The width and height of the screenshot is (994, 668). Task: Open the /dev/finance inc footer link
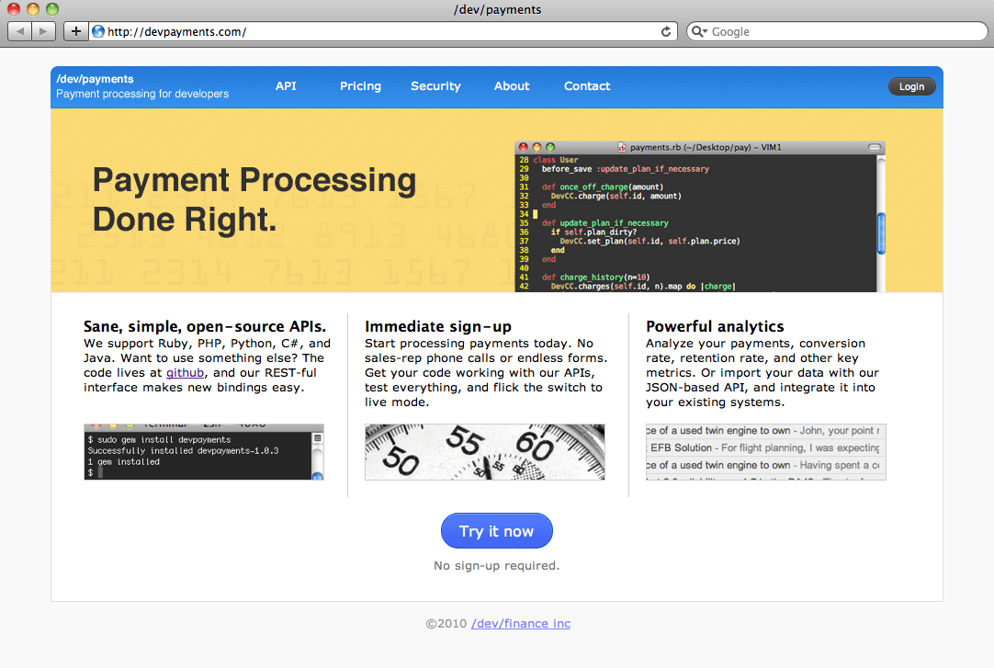[521, 623]
